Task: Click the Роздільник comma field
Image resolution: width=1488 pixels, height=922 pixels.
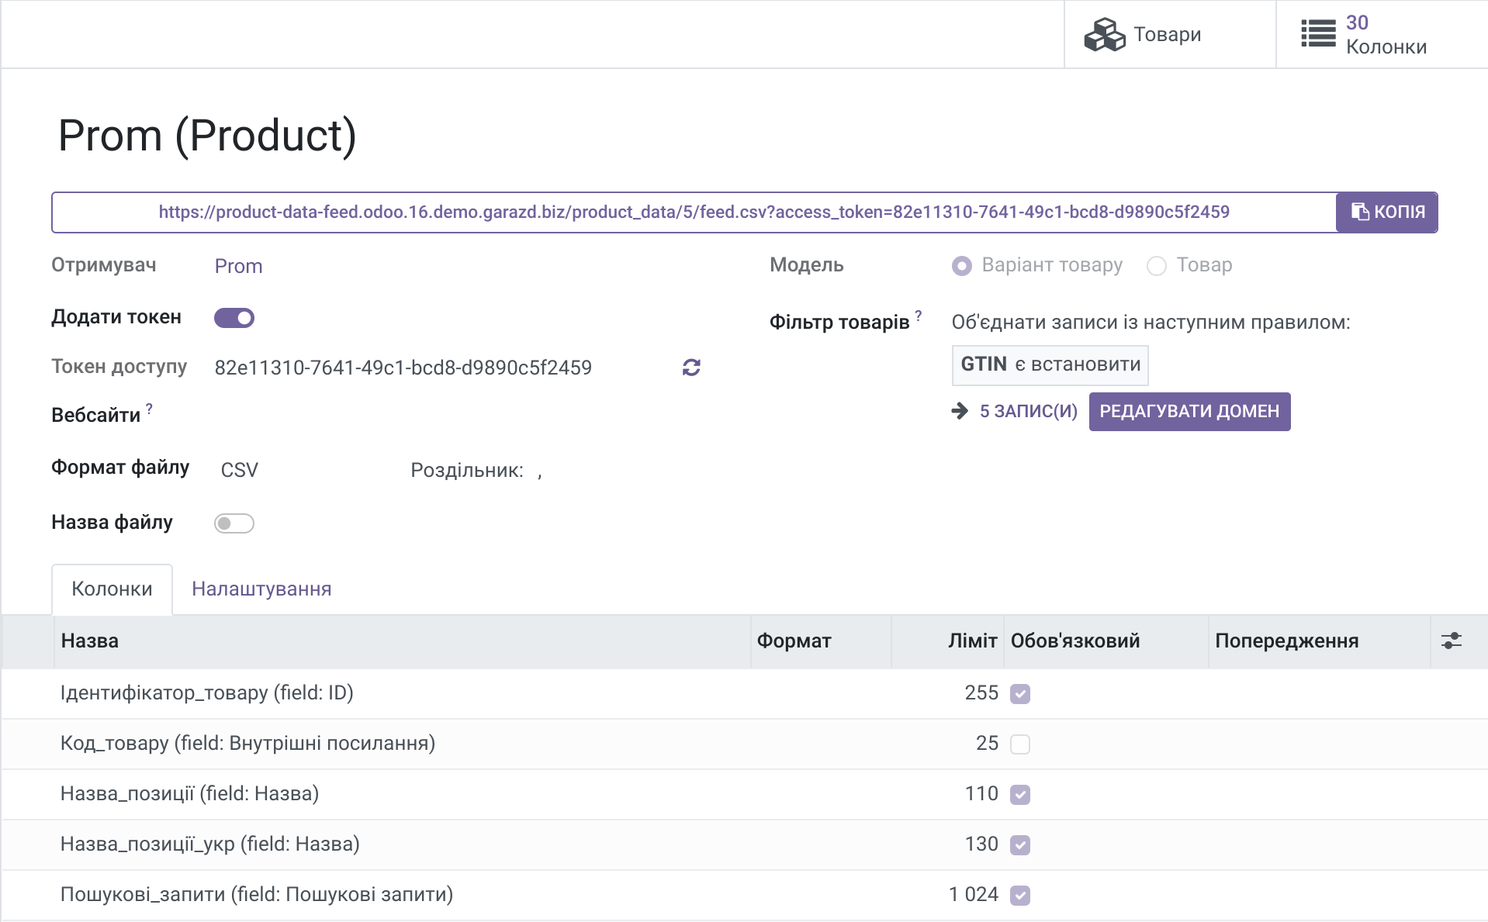Action: (539, 471)
